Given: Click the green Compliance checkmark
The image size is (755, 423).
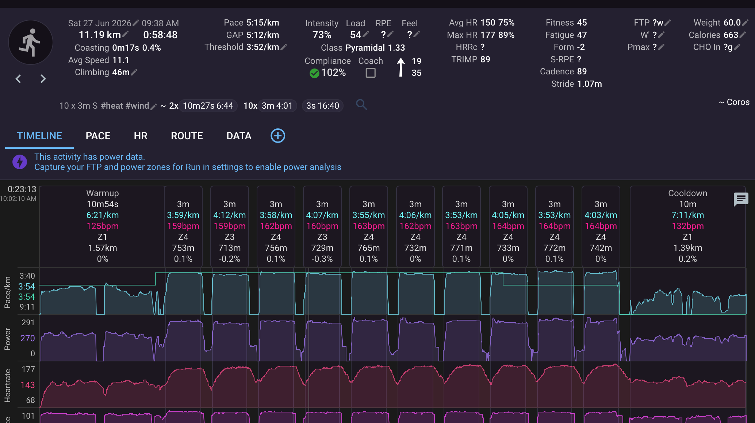Looking at the screenshot, I should 314,73.
